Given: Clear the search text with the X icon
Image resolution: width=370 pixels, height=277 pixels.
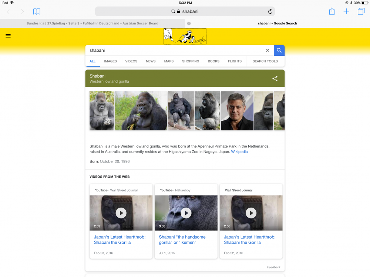Looking at the screenshot, I should 268,50.
